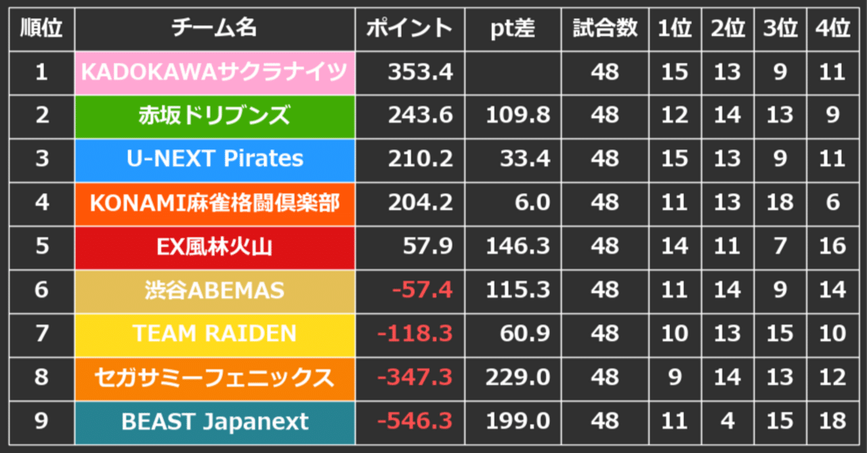Click the 渋谷ABEMAS team cell
867x453 pixels.
tap(215, 290)
